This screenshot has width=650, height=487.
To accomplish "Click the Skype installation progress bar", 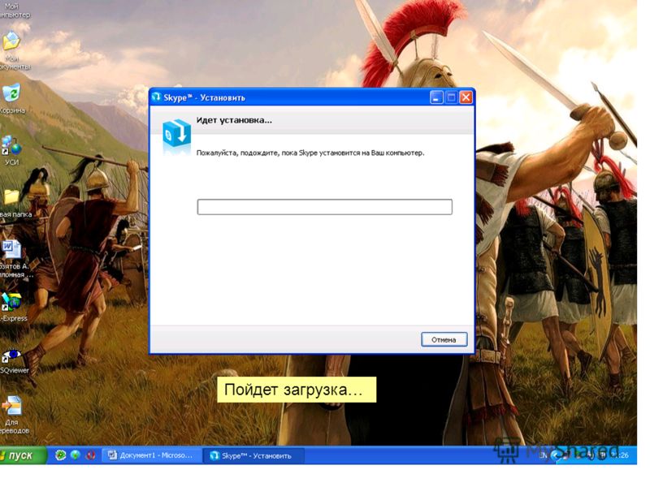I will coord(324,207).
